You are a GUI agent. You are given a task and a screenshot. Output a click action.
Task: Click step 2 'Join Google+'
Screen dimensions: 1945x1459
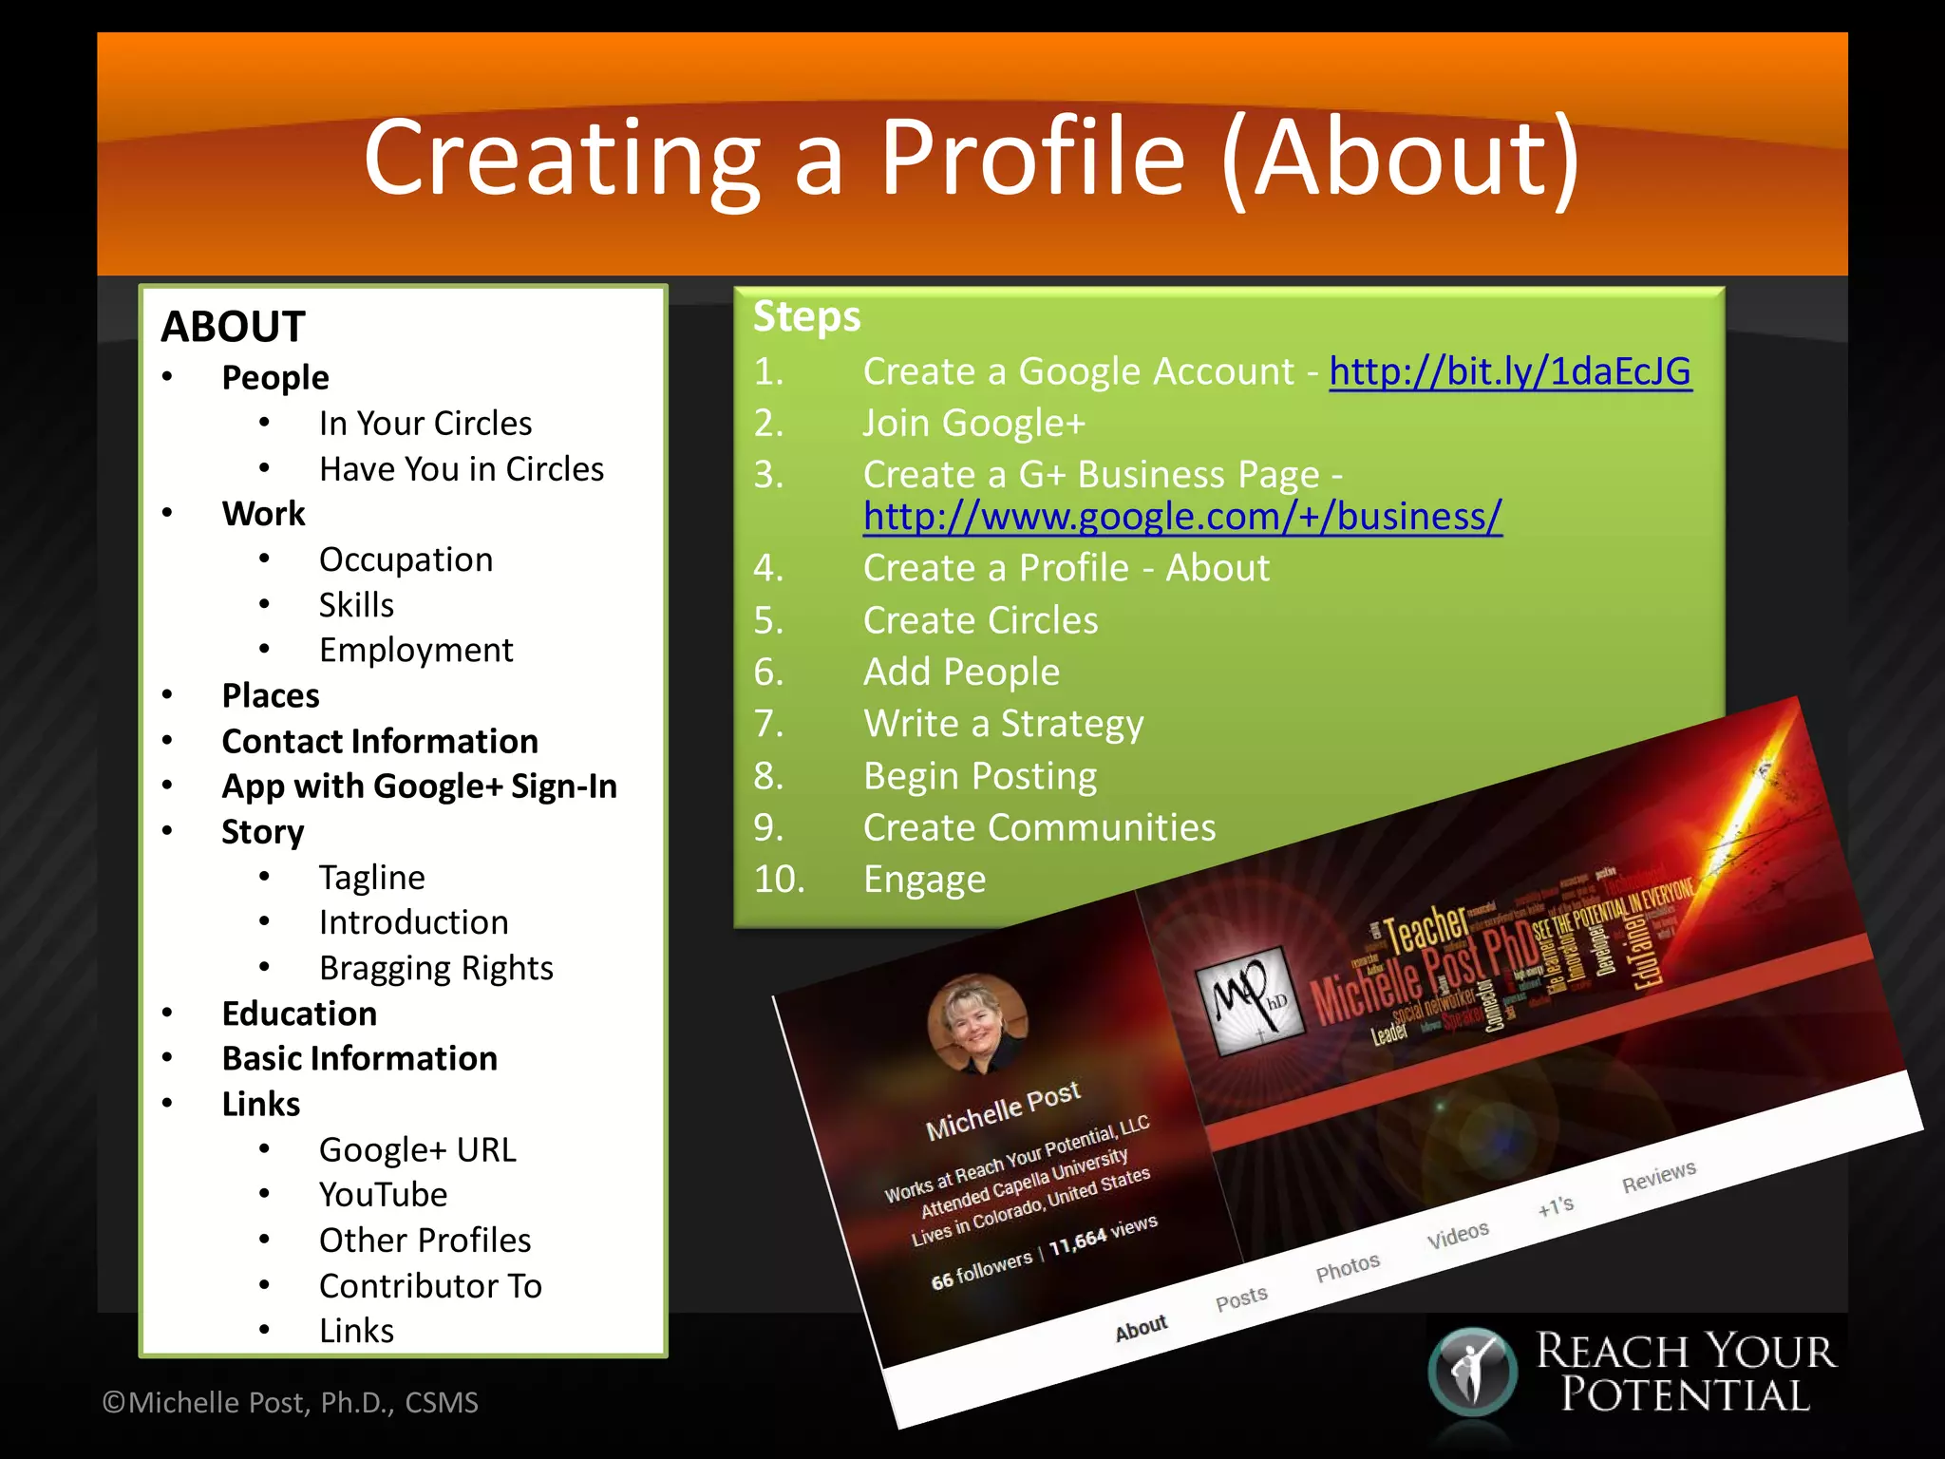click(x=973, y=423)
